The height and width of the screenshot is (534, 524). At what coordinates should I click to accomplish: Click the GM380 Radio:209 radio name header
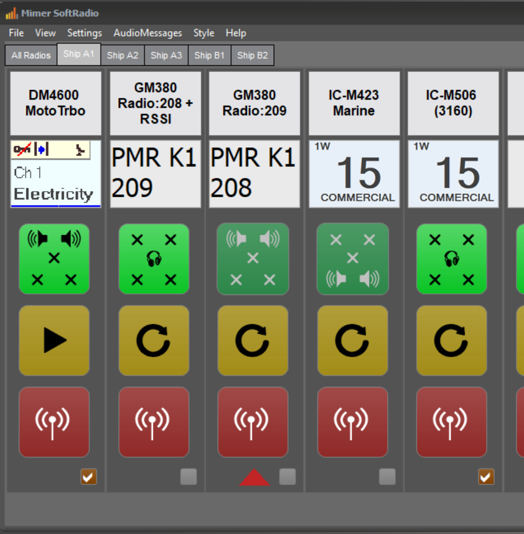point(255,103)
